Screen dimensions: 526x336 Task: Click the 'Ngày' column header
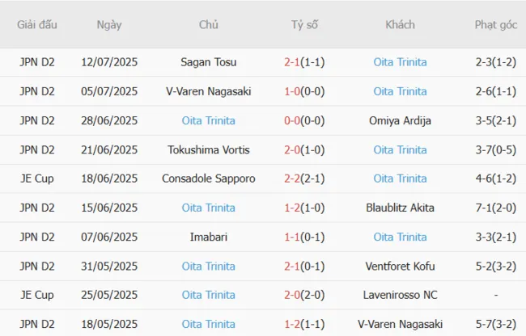[x=109, y=25]
